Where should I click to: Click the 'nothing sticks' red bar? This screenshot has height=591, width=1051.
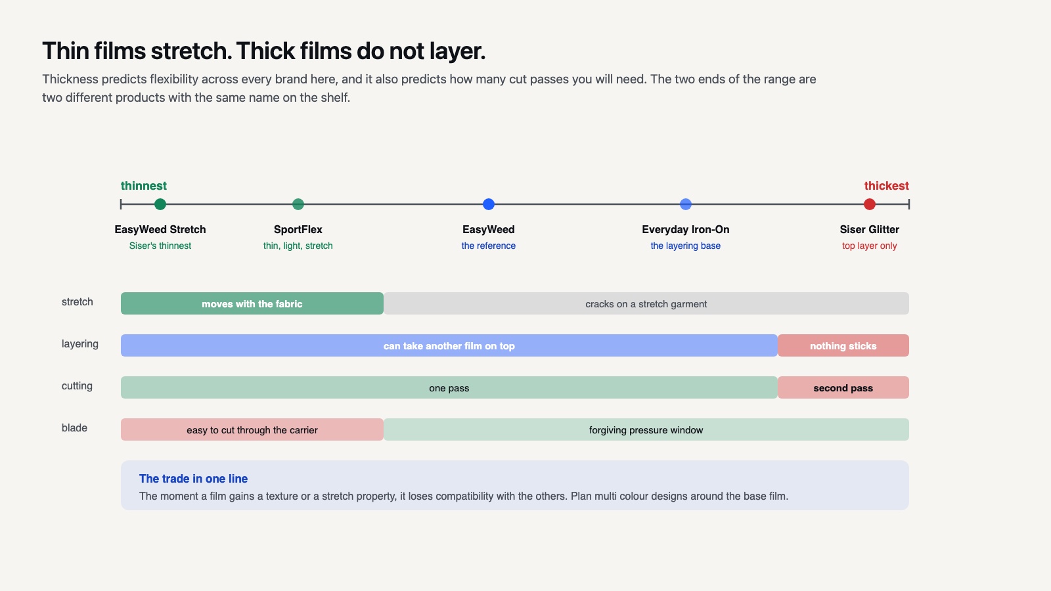coord(843,345)
